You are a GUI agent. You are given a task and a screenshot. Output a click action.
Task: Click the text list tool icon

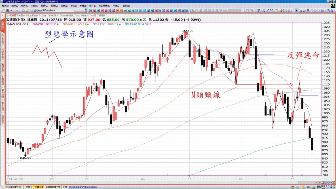[322, 10]
